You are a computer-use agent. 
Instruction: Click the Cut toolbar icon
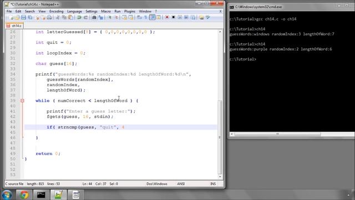click(58, 17)
